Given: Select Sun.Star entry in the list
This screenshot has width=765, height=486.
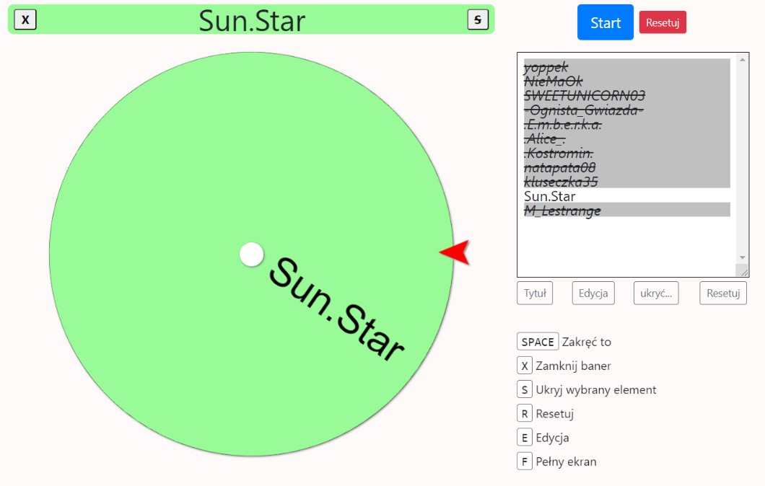Looking at the screenshot, I should [550, 196].
